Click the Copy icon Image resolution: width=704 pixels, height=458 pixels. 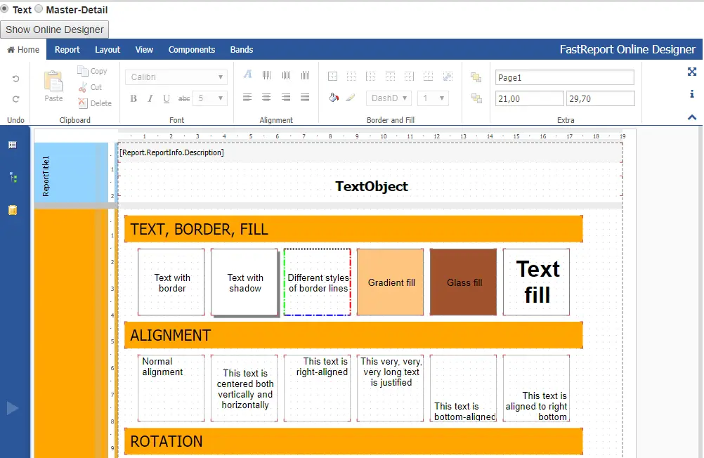(83, 71)
